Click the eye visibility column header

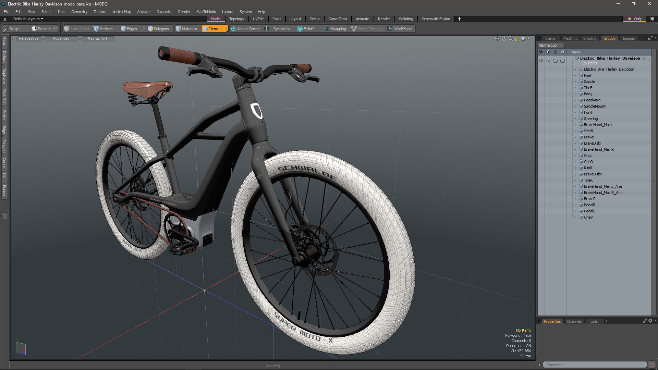[541, 52]
